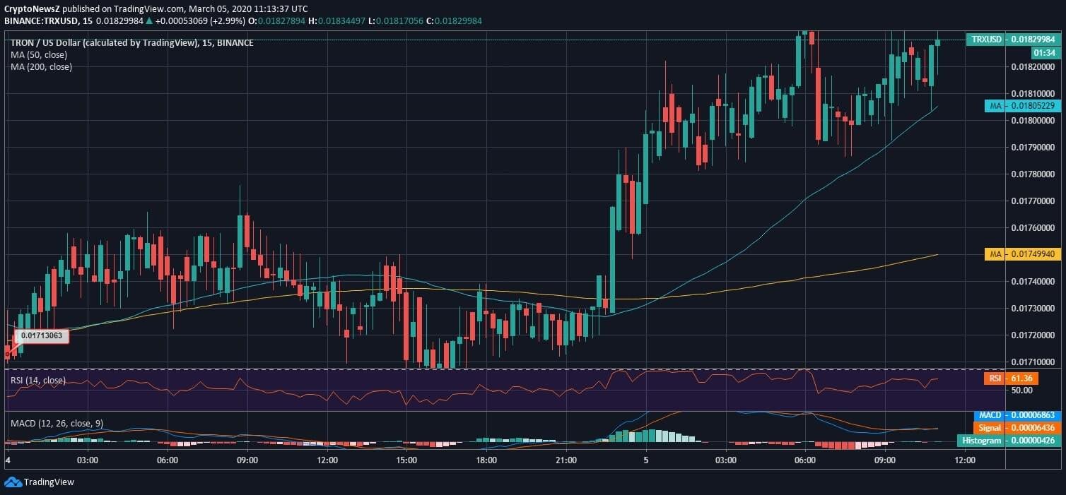This screenshot has width=1066, height=495.
Task: Select the MA (200, close) indicator legend
Action: [x=42, y=67]
